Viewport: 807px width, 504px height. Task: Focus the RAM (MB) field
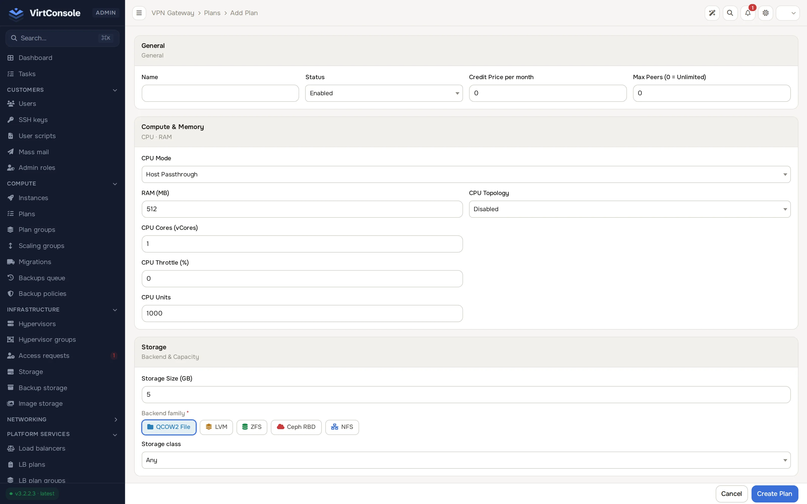tap(302, 209)
